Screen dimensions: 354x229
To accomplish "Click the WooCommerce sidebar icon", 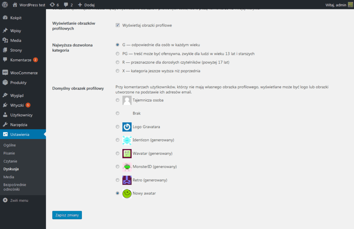I will point(5,72).
